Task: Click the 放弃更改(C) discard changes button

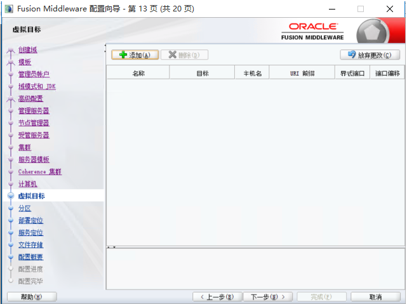Action: click(370, 55)
